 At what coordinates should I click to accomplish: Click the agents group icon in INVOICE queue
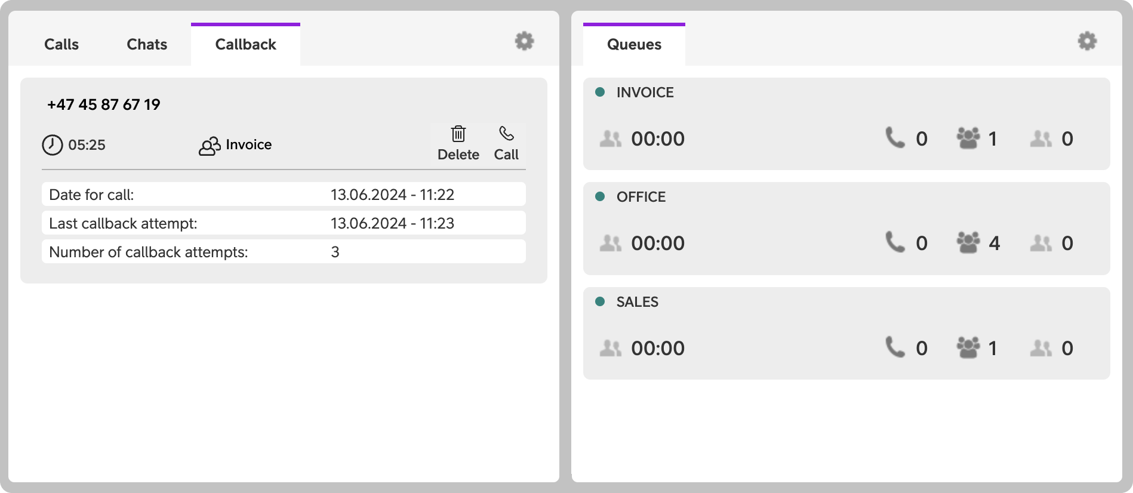968,138
